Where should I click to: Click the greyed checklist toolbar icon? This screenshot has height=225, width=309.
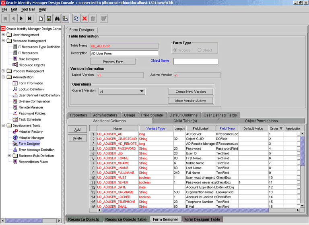tap(104, 19)
